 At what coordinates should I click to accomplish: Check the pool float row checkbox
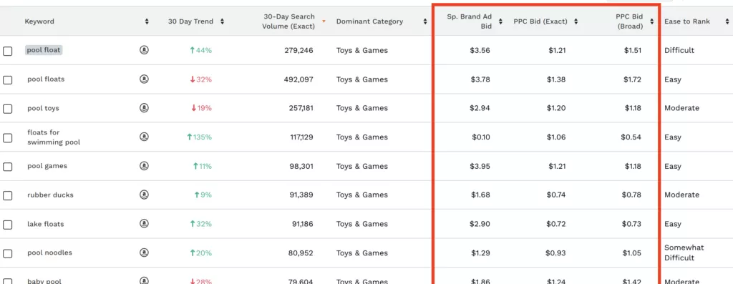(x=7, y=51)
